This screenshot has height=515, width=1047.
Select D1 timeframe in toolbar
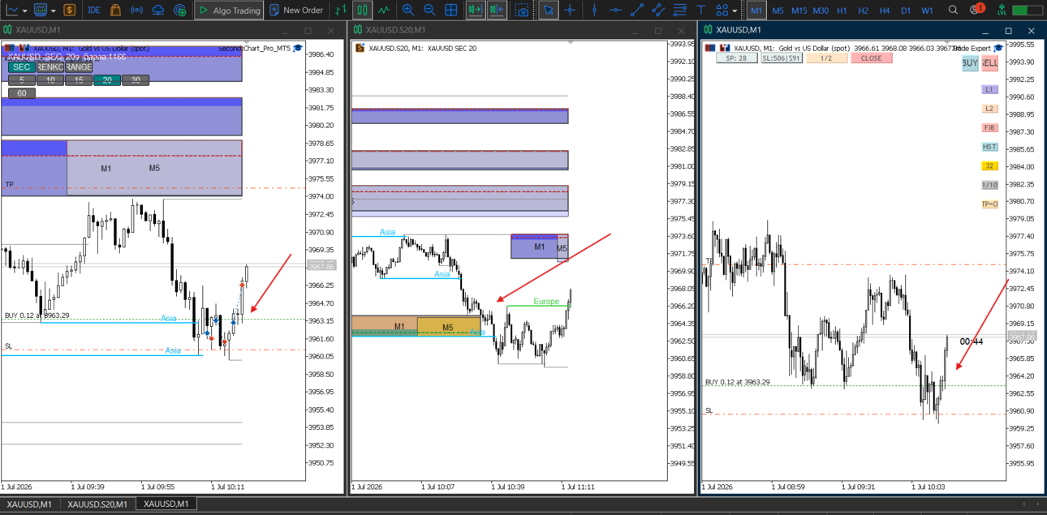click(906, 11)
